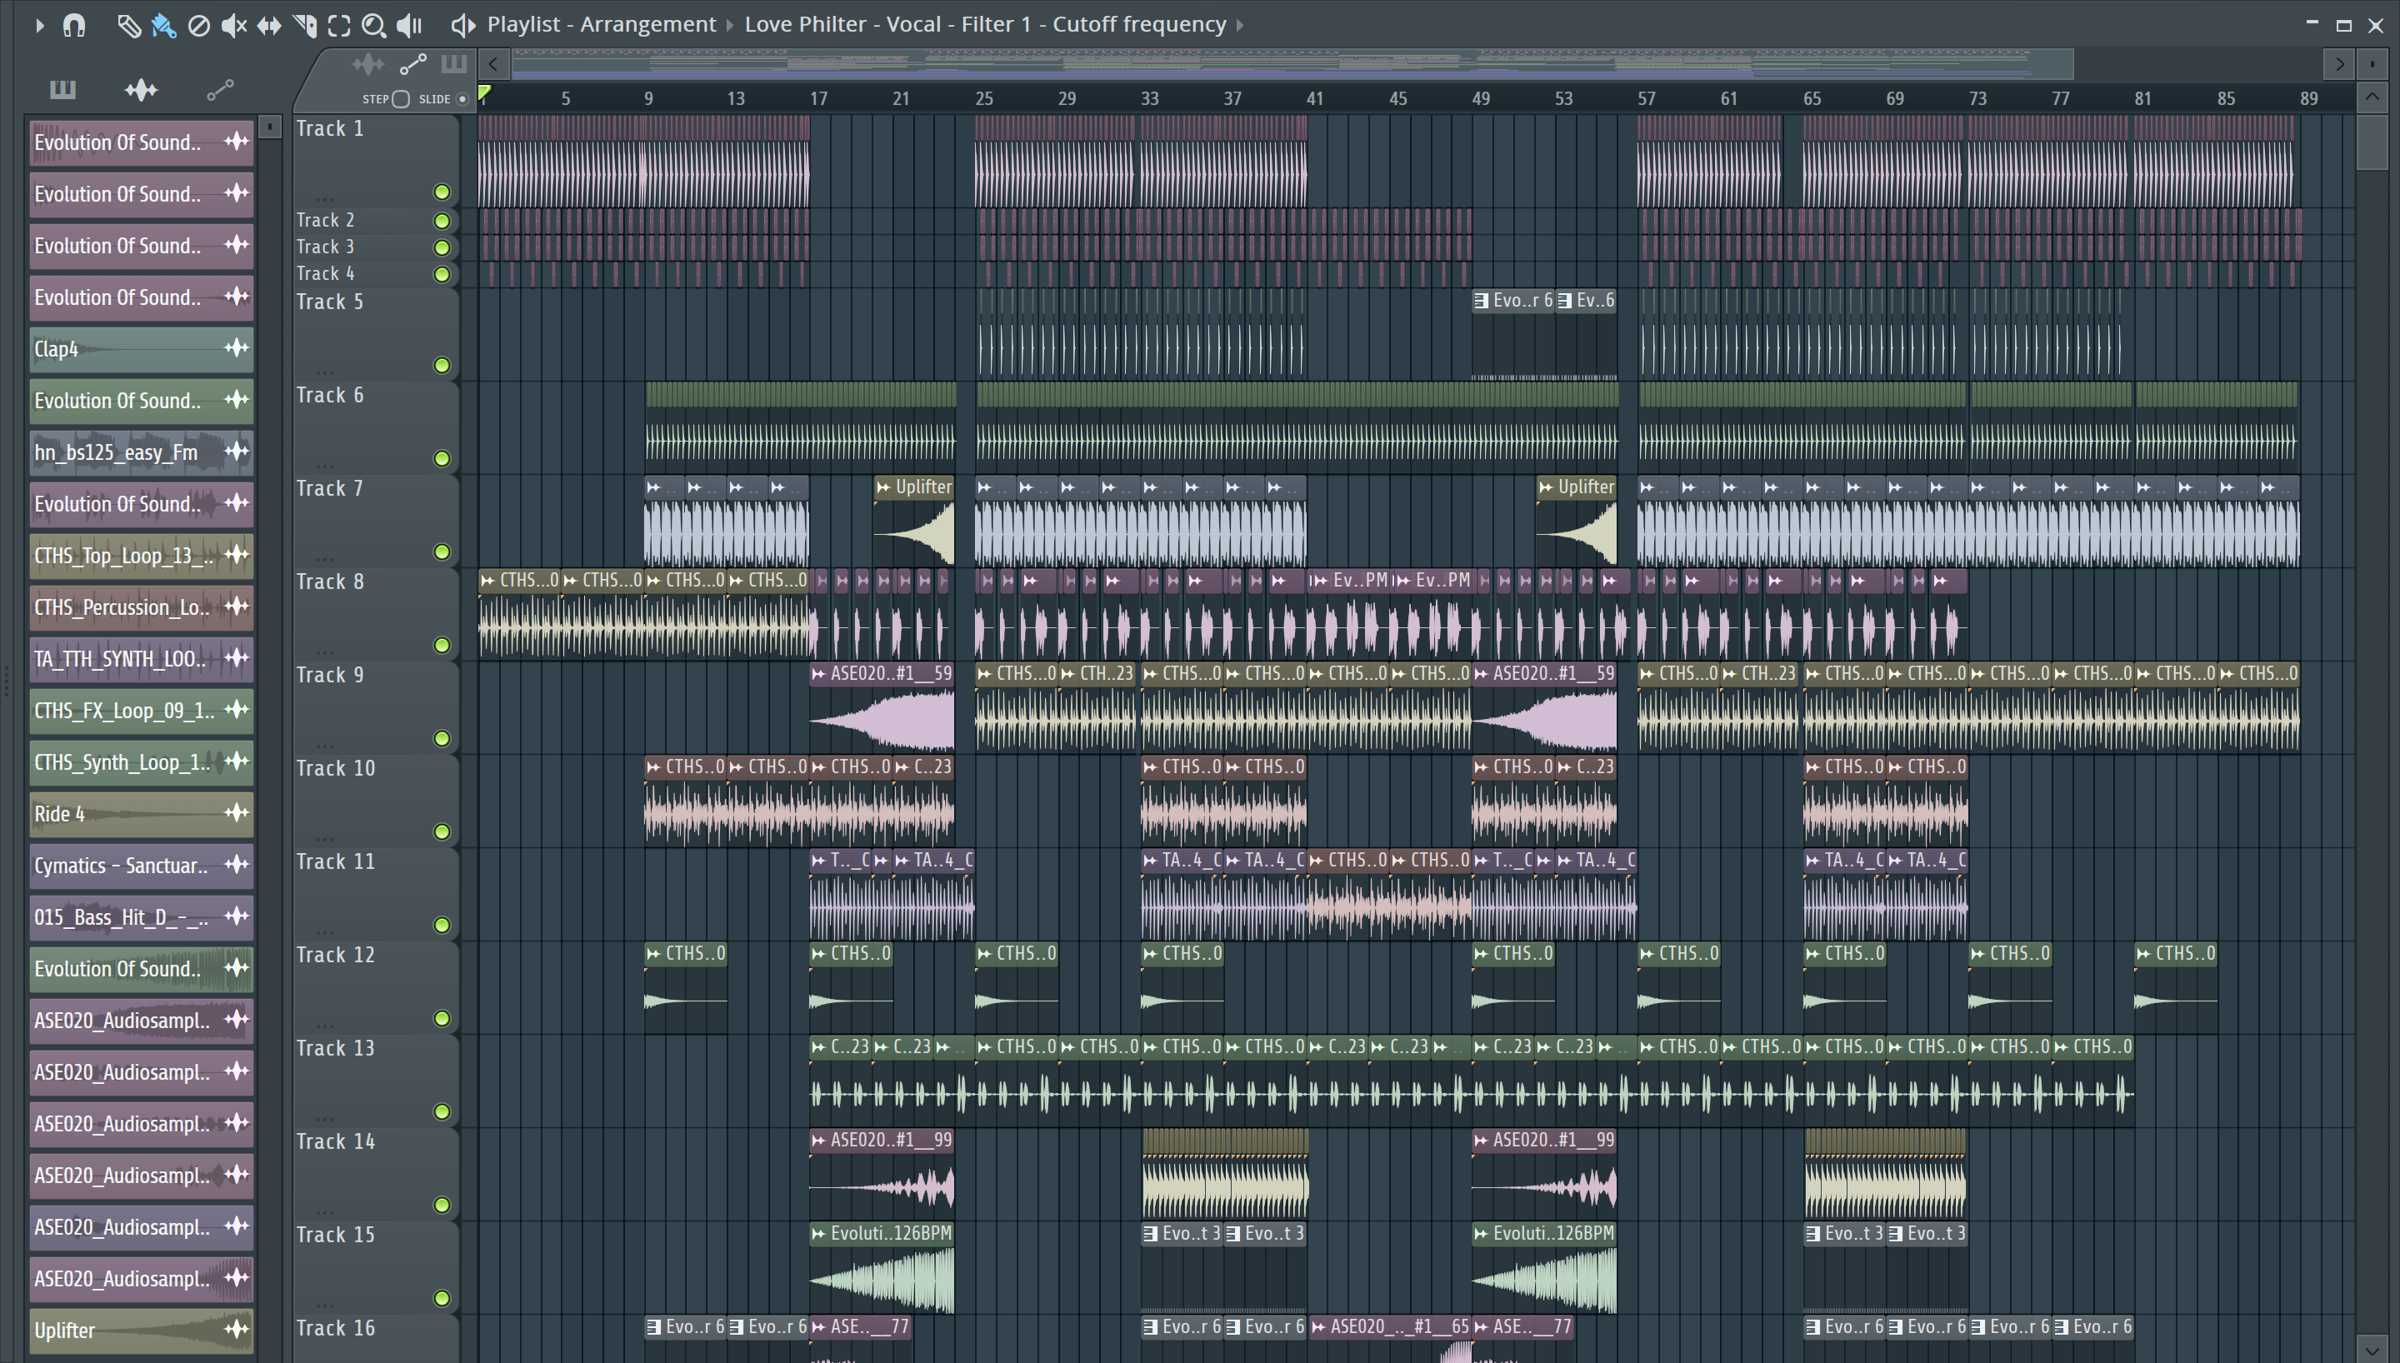
Task: Select the Delete tool
Action: tap(198, 25)
